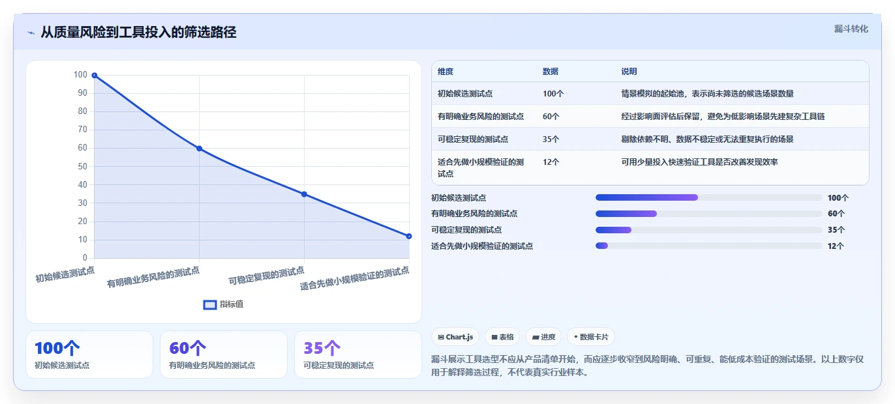Toggle the 指标值 legend color box
Viewport: 895px width, 404px height.
(x=209, y=304)
